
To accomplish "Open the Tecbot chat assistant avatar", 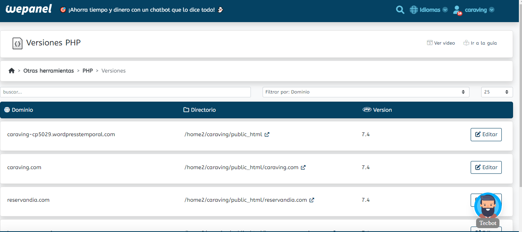I will pos(488,206).
